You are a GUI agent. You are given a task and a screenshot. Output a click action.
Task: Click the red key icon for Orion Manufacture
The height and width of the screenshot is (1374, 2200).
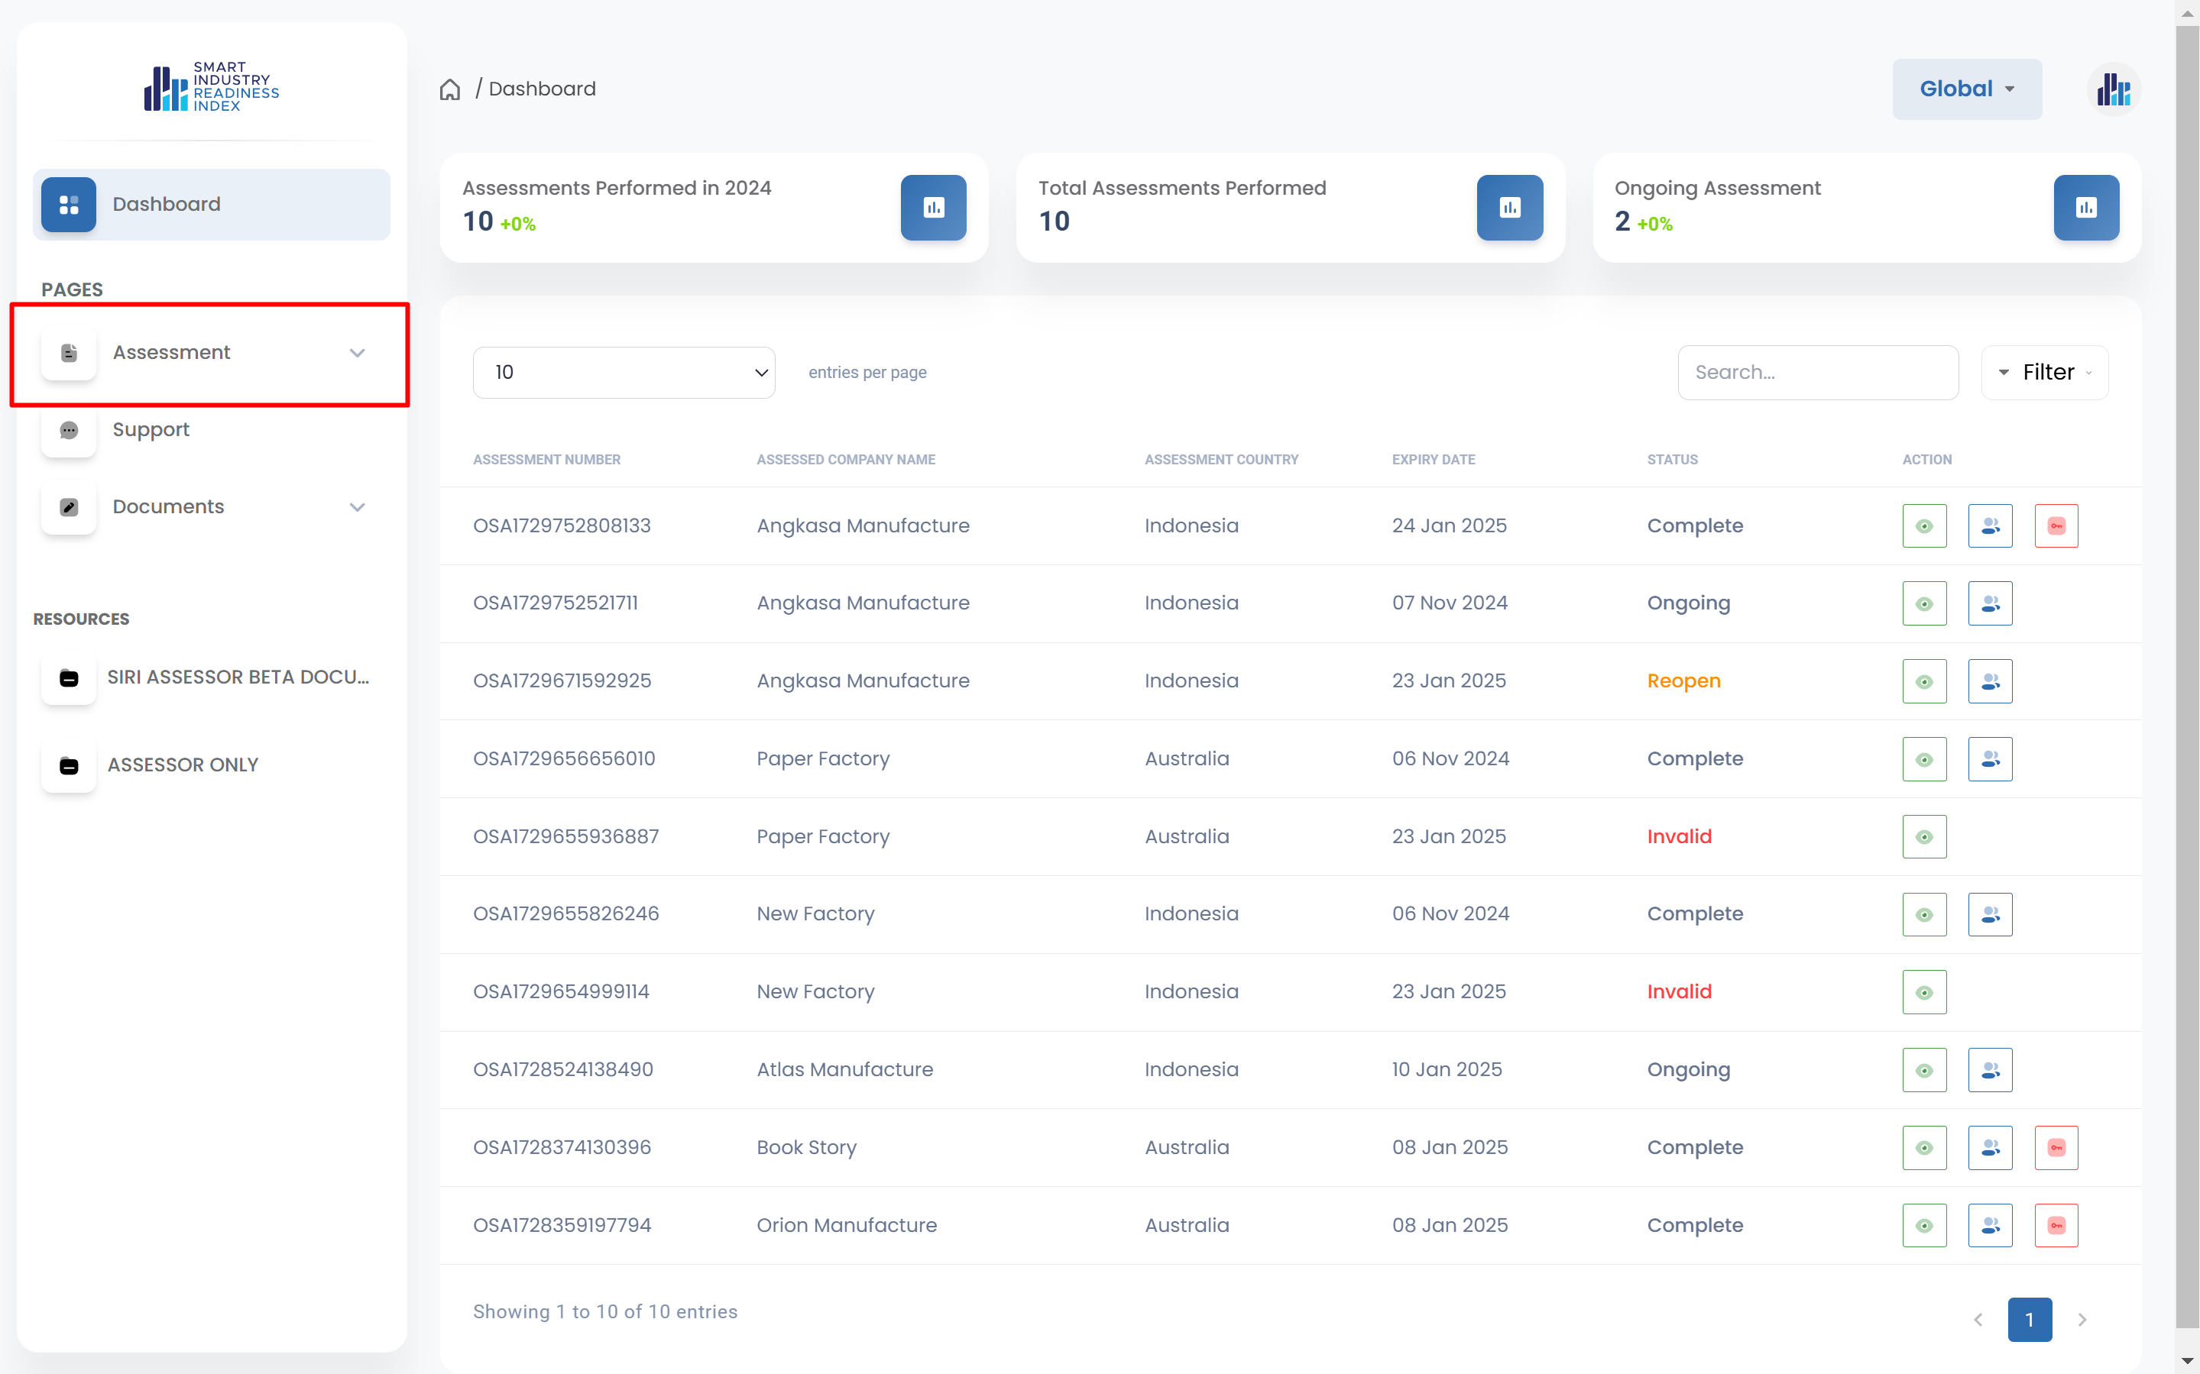[2056, 1226]
